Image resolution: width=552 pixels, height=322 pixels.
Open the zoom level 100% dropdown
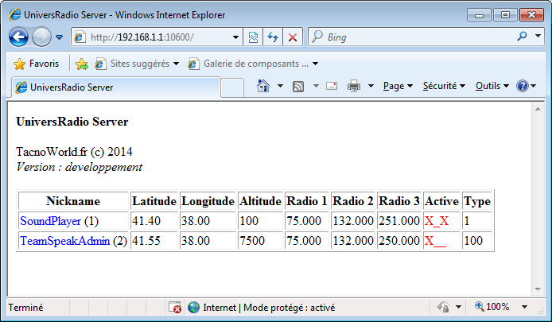pos(525,307)
